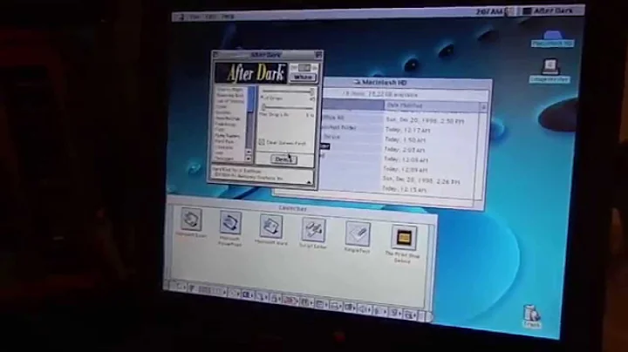Image resolution: width=628 pixels, height=352 pixels.
Task: Launch Microsoft PowerPoint from the Launcher
Action: click(x=230, y=223)
